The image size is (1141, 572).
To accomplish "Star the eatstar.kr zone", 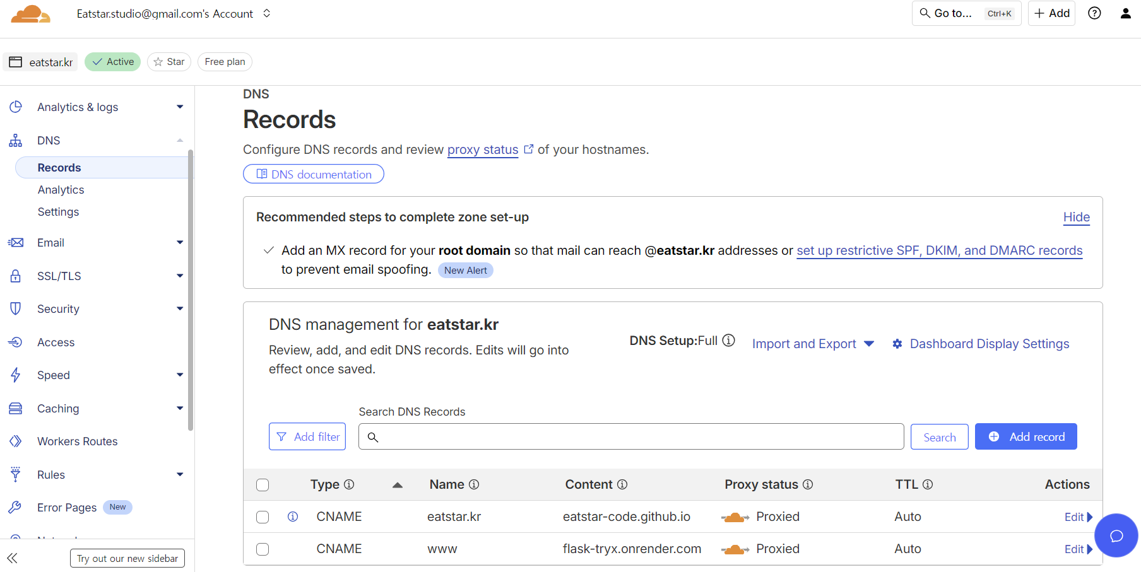I will [169, 62].
